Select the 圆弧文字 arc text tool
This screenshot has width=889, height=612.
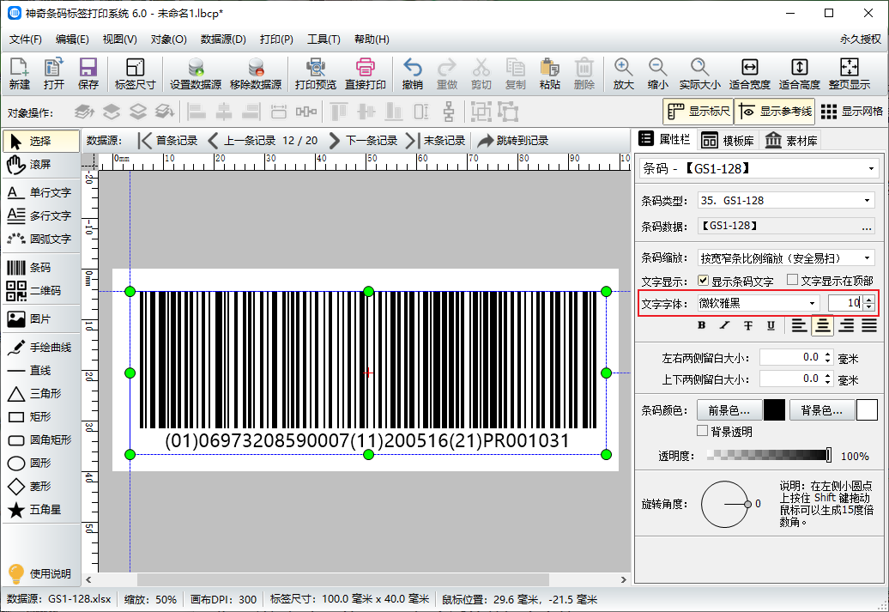coord(41,239)
